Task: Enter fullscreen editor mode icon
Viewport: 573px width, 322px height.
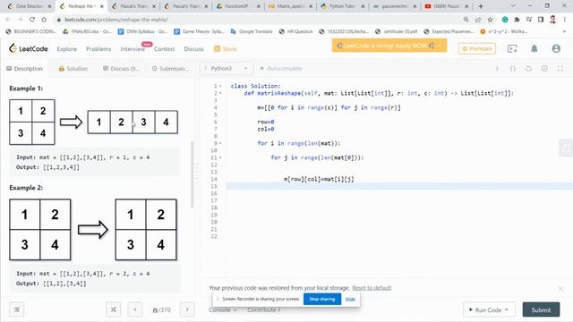Action: (x=560, y=69)
